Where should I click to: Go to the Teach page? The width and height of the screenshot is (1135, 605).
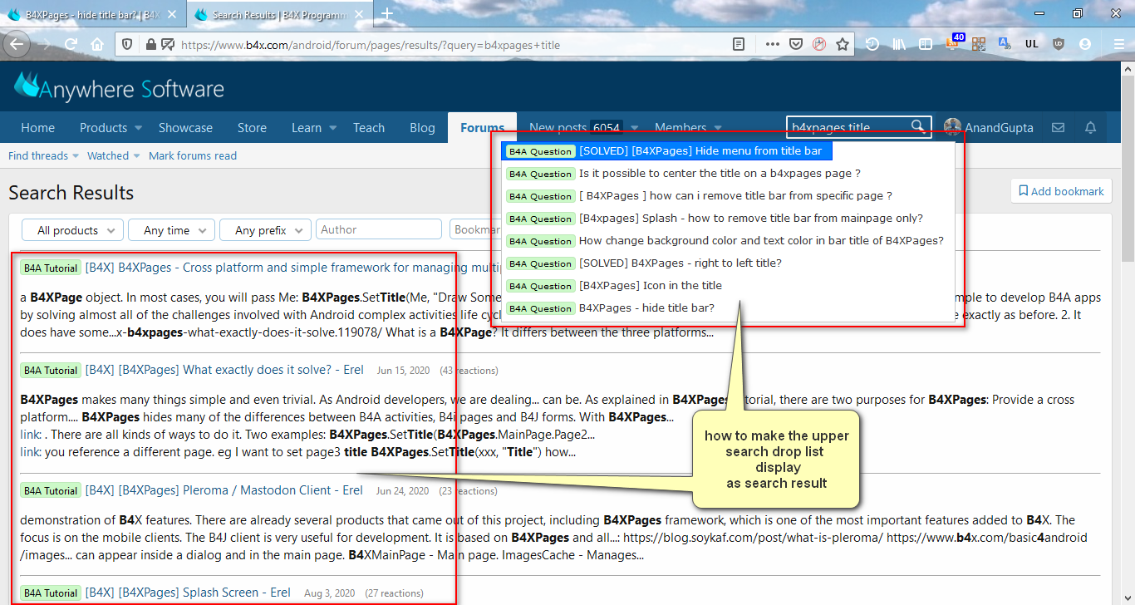tap(369, 128)
